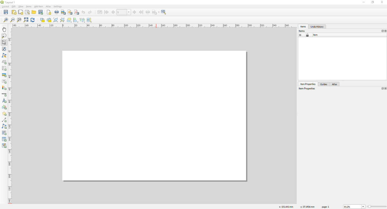Choose the Add Scale Bar tool

pyautogui.click(x=4, y=94)
